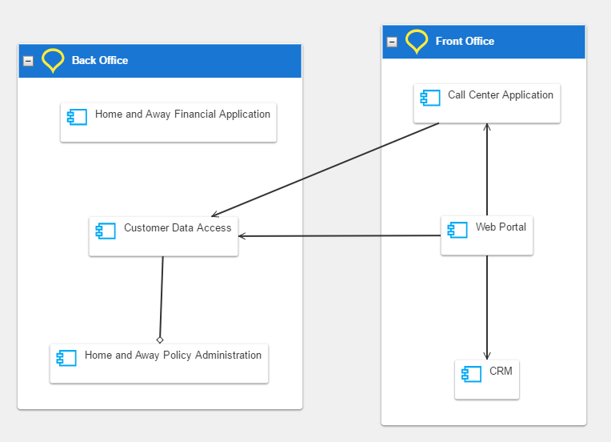Select the diamond-ended line to Policy Administration

(162, 299)
